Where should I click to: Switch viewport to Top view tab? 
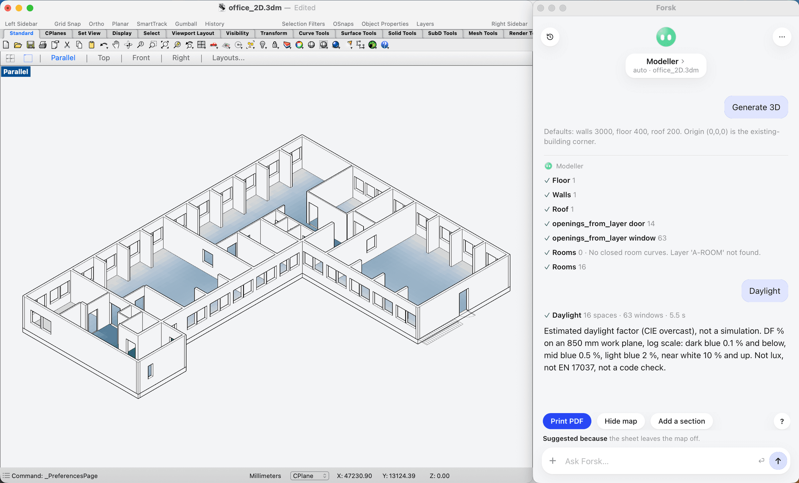pos(104,58)
